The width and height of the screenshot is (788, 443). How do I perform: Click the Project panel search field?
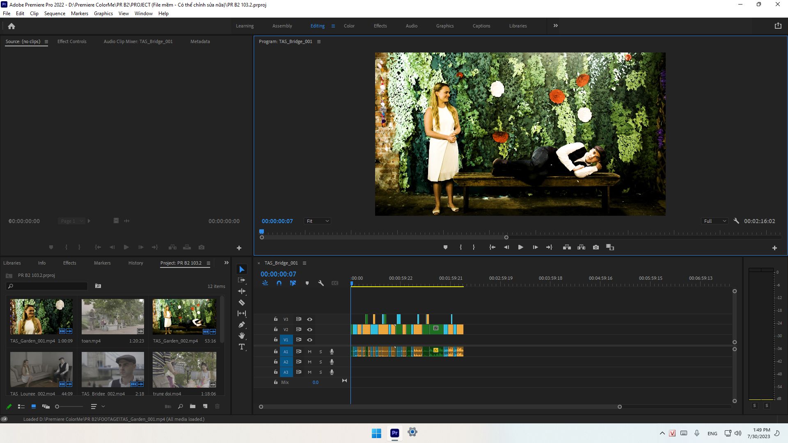click(47, 286)
